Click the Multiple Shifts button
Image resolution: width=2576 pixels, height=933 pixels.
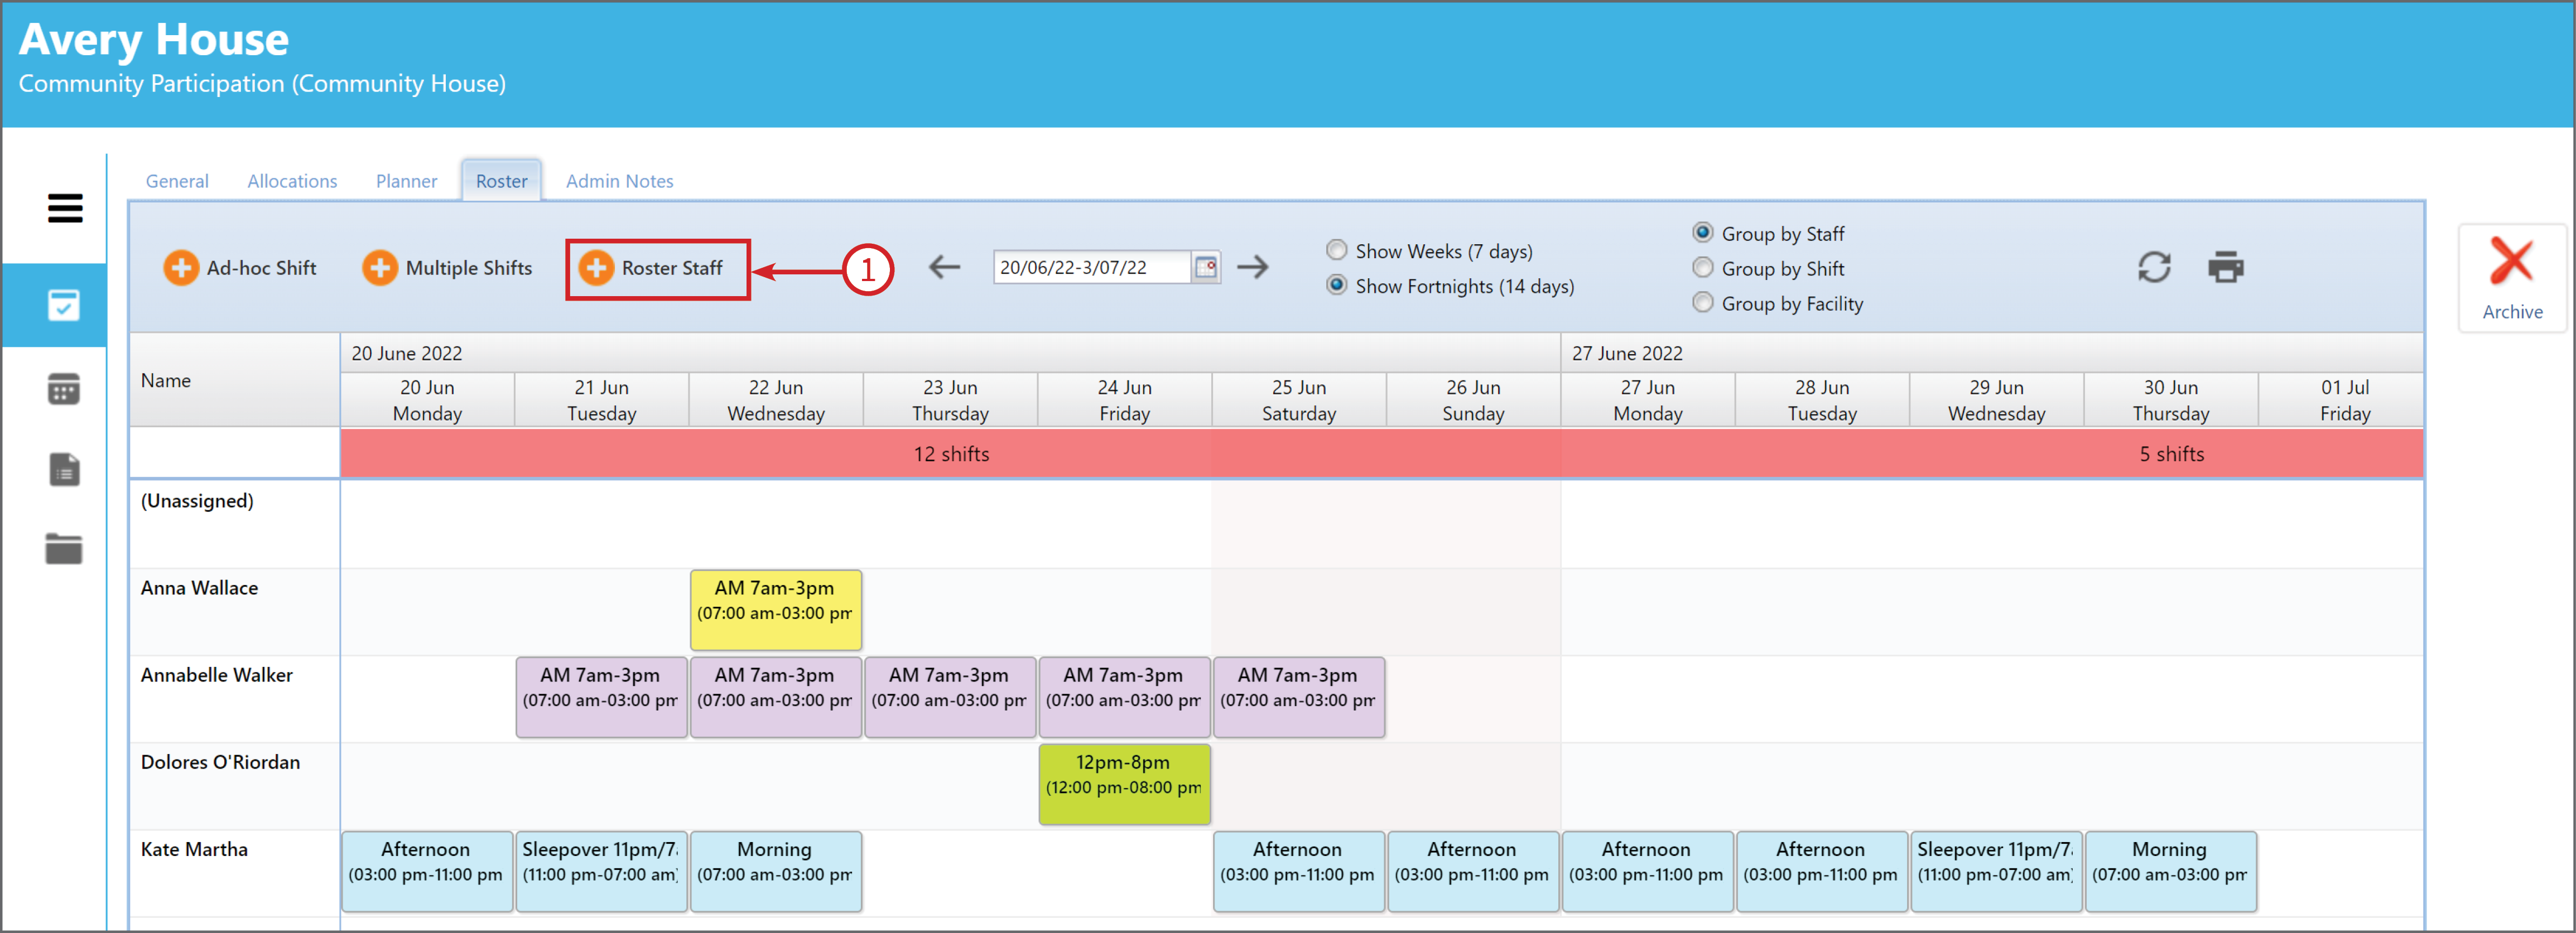447,268
